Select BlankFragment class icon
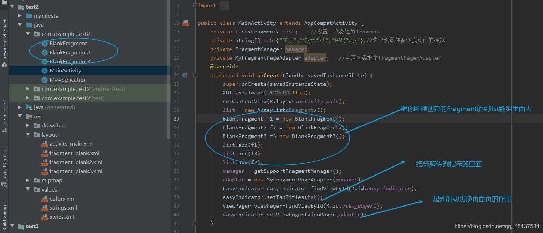The height and width of the screenshot is (233, 543). click(44, 44)
